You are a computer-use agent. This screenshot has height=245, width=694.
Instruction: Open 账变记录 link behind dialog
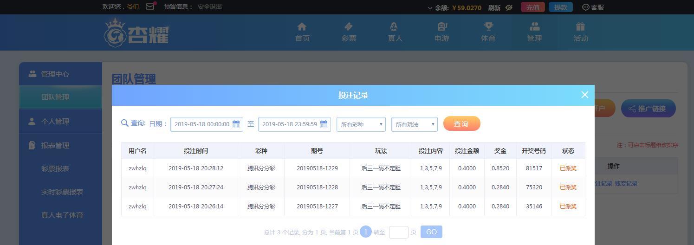pyautogui.click(x=626, y=184)
